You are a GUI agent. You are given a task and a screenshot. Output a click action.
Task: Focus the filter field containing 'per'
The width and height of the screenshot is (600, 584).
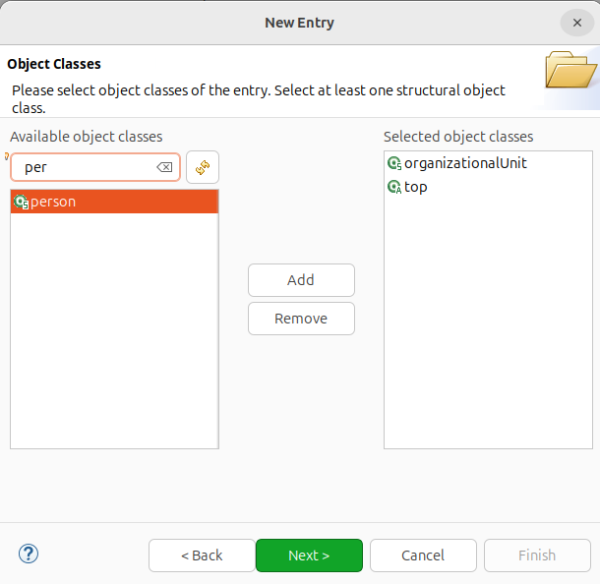(x=89, y=168)
